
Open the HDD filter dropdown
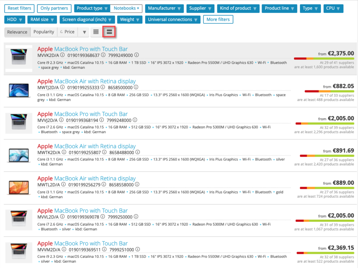point(14,20)
